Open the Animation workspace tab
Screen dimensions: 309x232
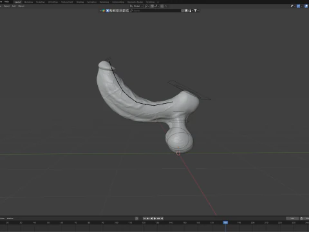92,2
